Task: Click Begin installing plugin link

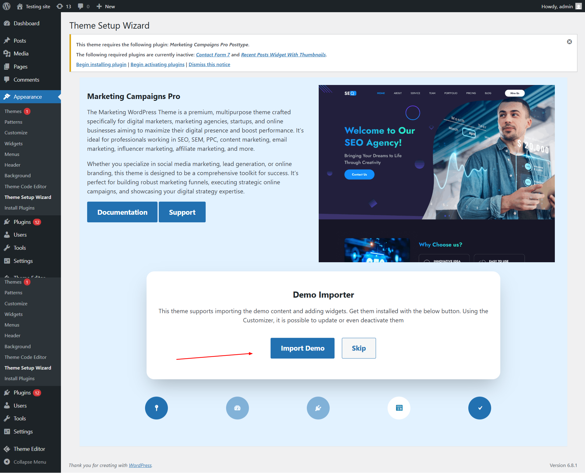Action: pyautogui.click(x=101, y=65)
